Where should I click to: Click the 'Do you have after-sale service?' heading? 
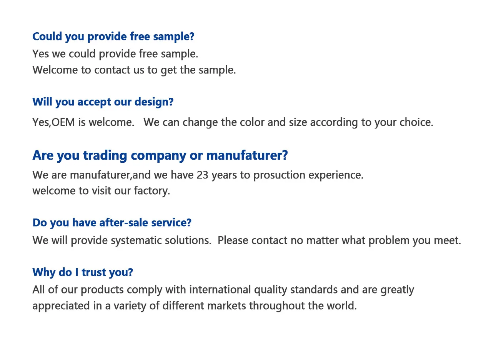(112, 223)
